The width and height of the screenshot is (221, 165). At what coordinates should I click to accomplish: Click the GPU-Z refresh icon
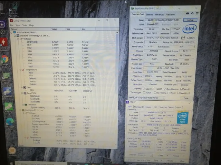click(192, 13)
